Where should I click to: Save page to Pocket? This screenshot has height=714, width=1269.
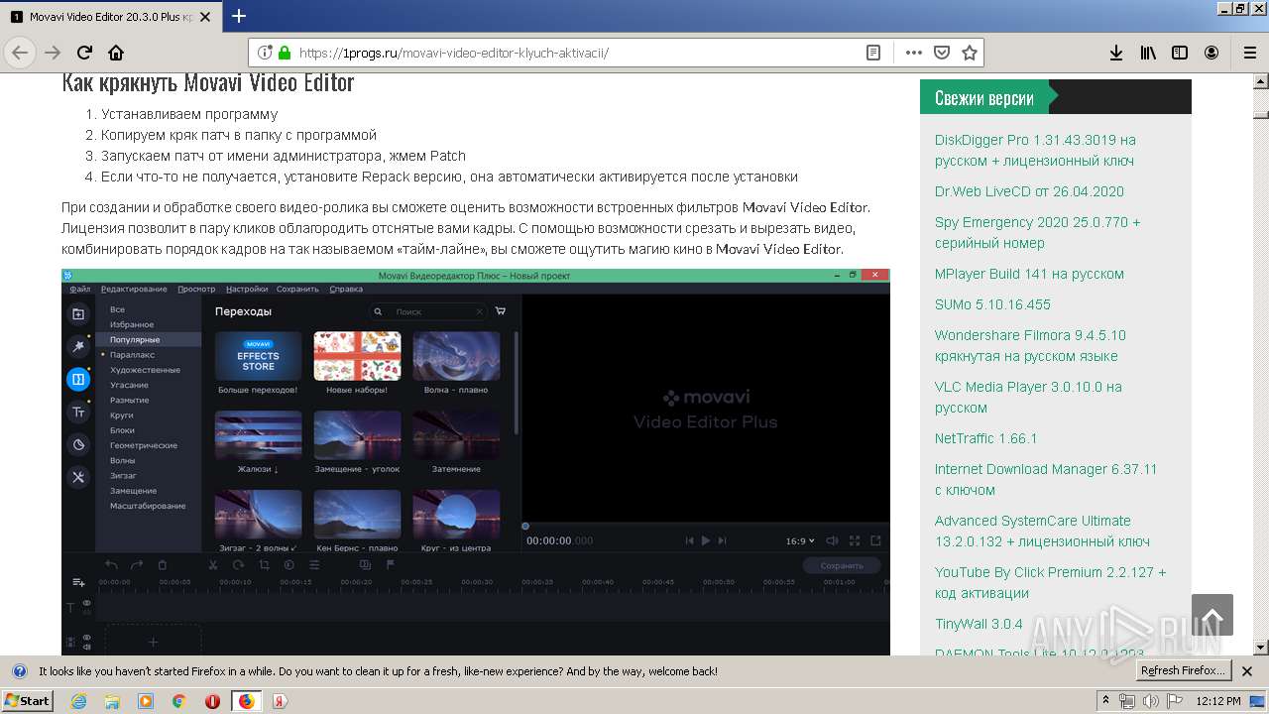point(942,53)
